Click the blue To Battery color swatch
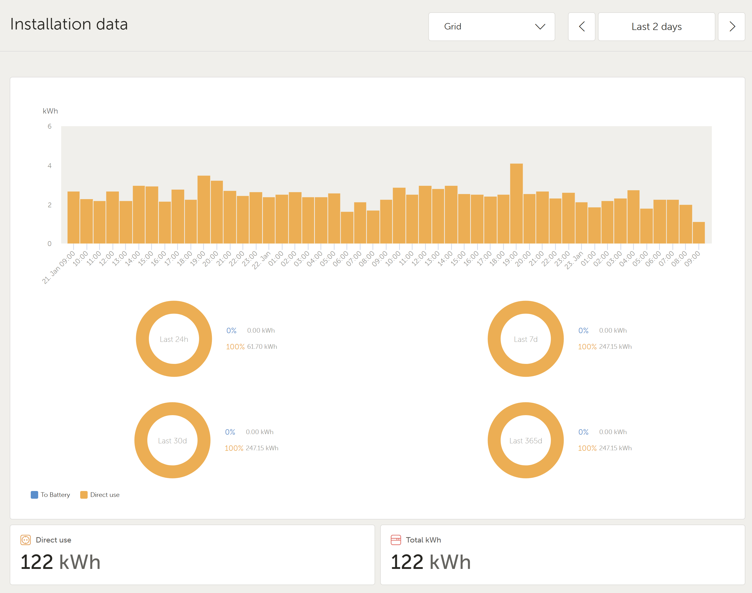This screenshot has height=593, width=752. (34, 495)
